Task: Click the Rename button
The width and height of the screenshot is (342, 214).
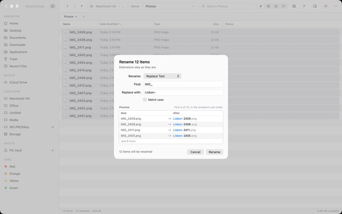Action: tap(215, 152)
